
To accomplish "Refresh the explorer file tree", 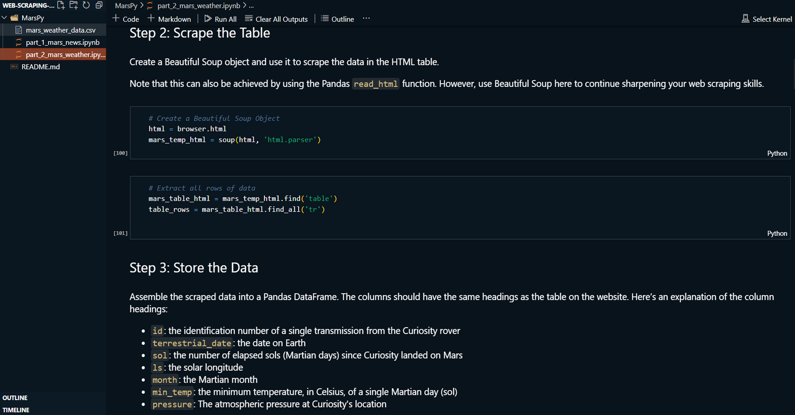I will [86, 5].
